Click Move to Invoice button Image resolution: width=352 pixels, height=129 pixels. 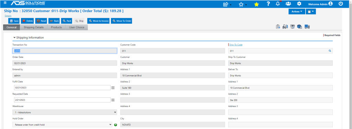point(99,21)
